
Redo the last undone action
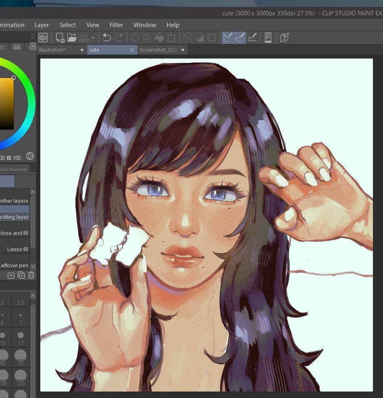click(119, 38)
